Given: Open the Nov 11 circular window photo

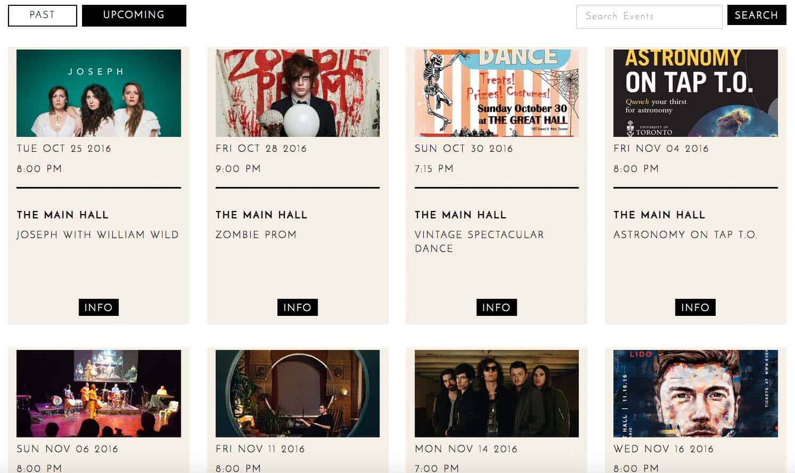Looking at the screenshot, I should click(298, 394).
